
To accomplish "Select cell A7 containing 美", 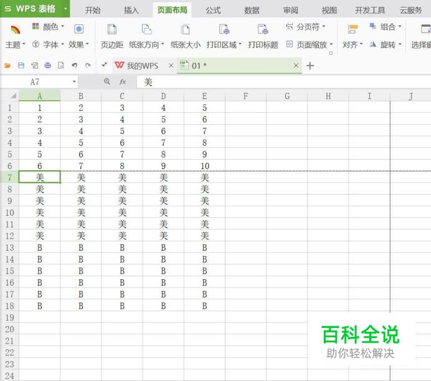I will pos(40,177).
